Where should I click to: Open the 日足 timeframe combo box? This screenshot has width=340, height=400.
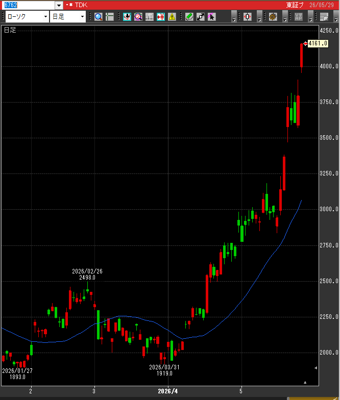(x=67, y=17)
